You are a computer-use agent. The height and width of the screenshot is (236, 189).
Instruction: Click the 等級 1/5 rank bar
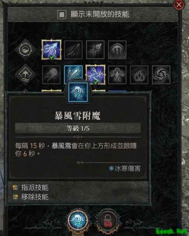78,128
